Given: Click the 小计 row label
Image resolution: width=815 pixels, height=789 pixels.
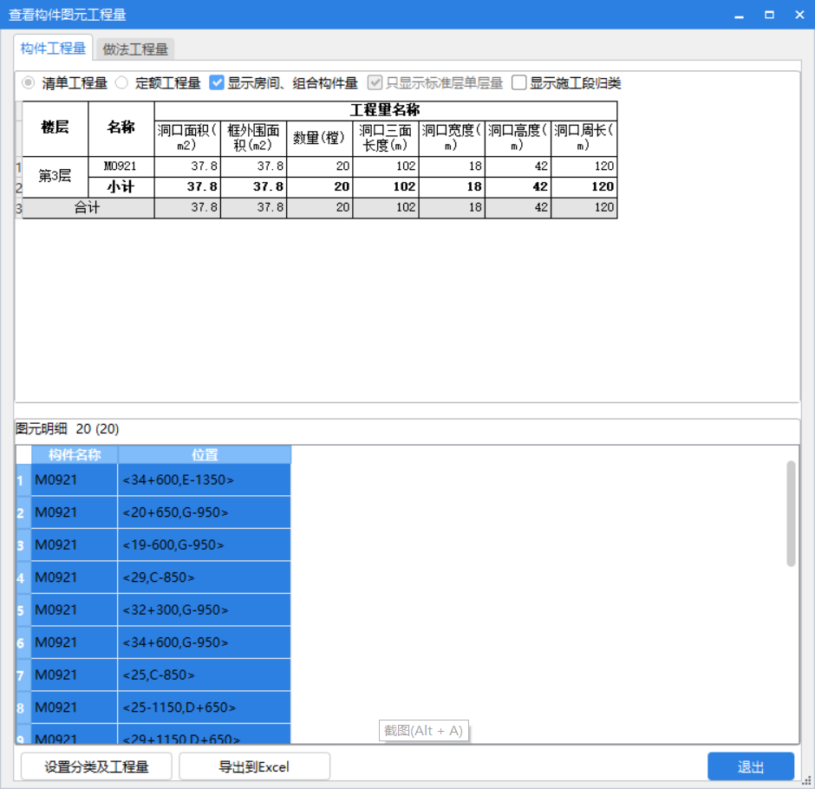Looking at the screenshot, I should [x=121, y=187].
